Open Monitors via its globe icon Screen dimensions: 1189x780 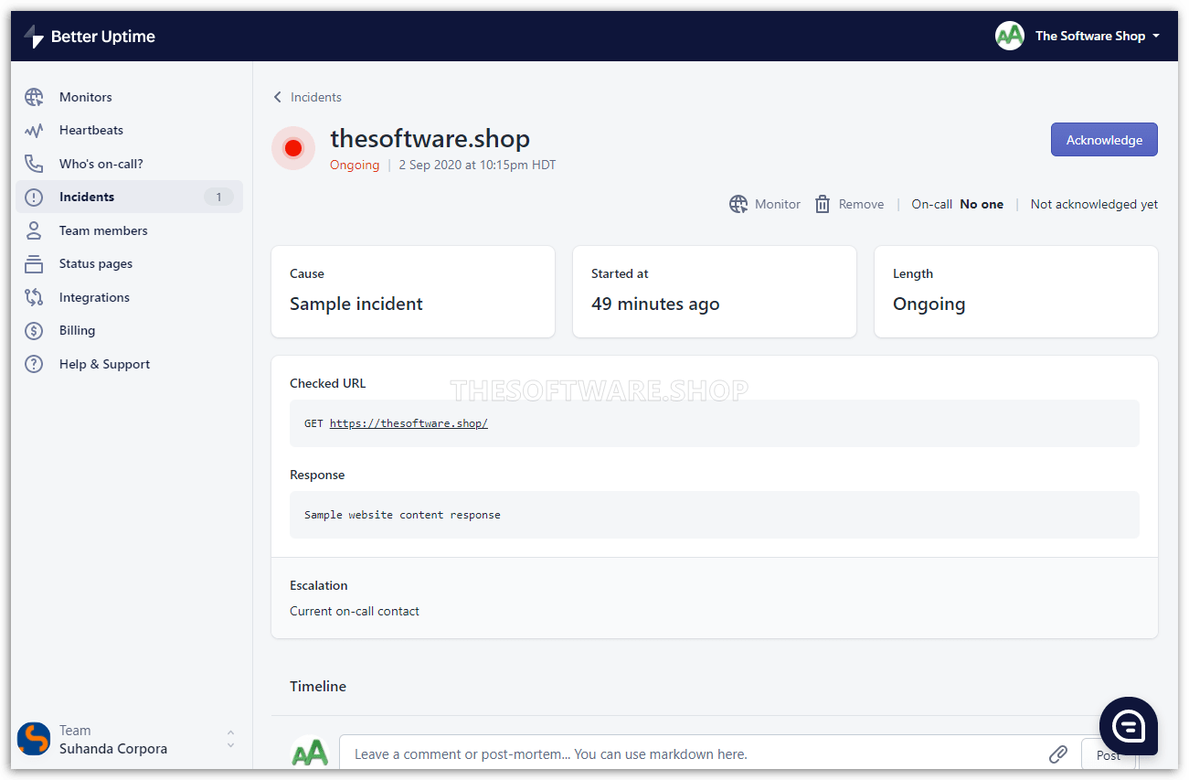(34, 97)
